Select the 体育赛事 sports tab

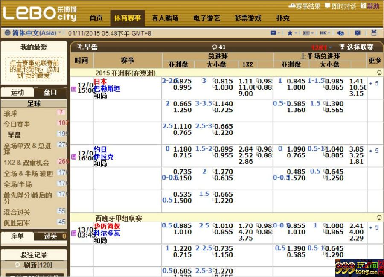coord(127,18)
